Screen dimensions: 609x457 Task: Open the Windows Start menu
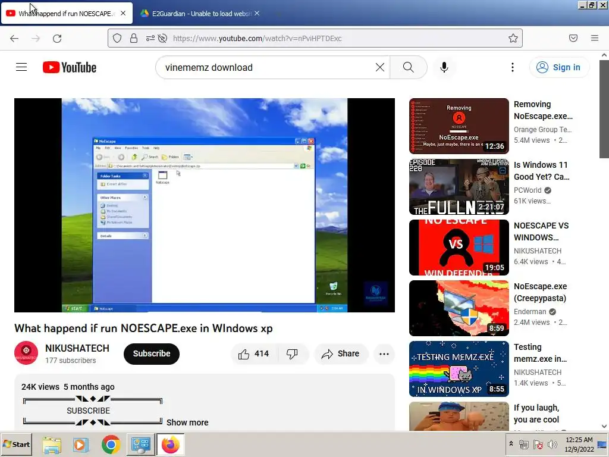(16, 445)
